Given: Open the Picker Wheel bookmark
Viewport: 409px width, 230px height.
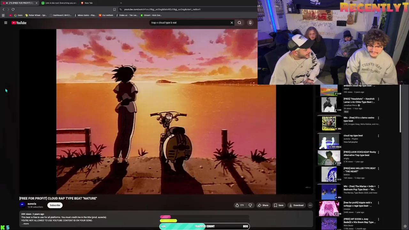Looking at the screenshot, I should click(x=35, y=15).
